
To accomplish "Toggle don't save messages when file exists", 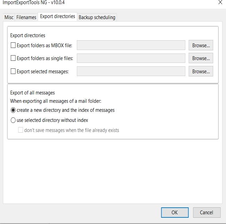I will [x=21, y=130].
